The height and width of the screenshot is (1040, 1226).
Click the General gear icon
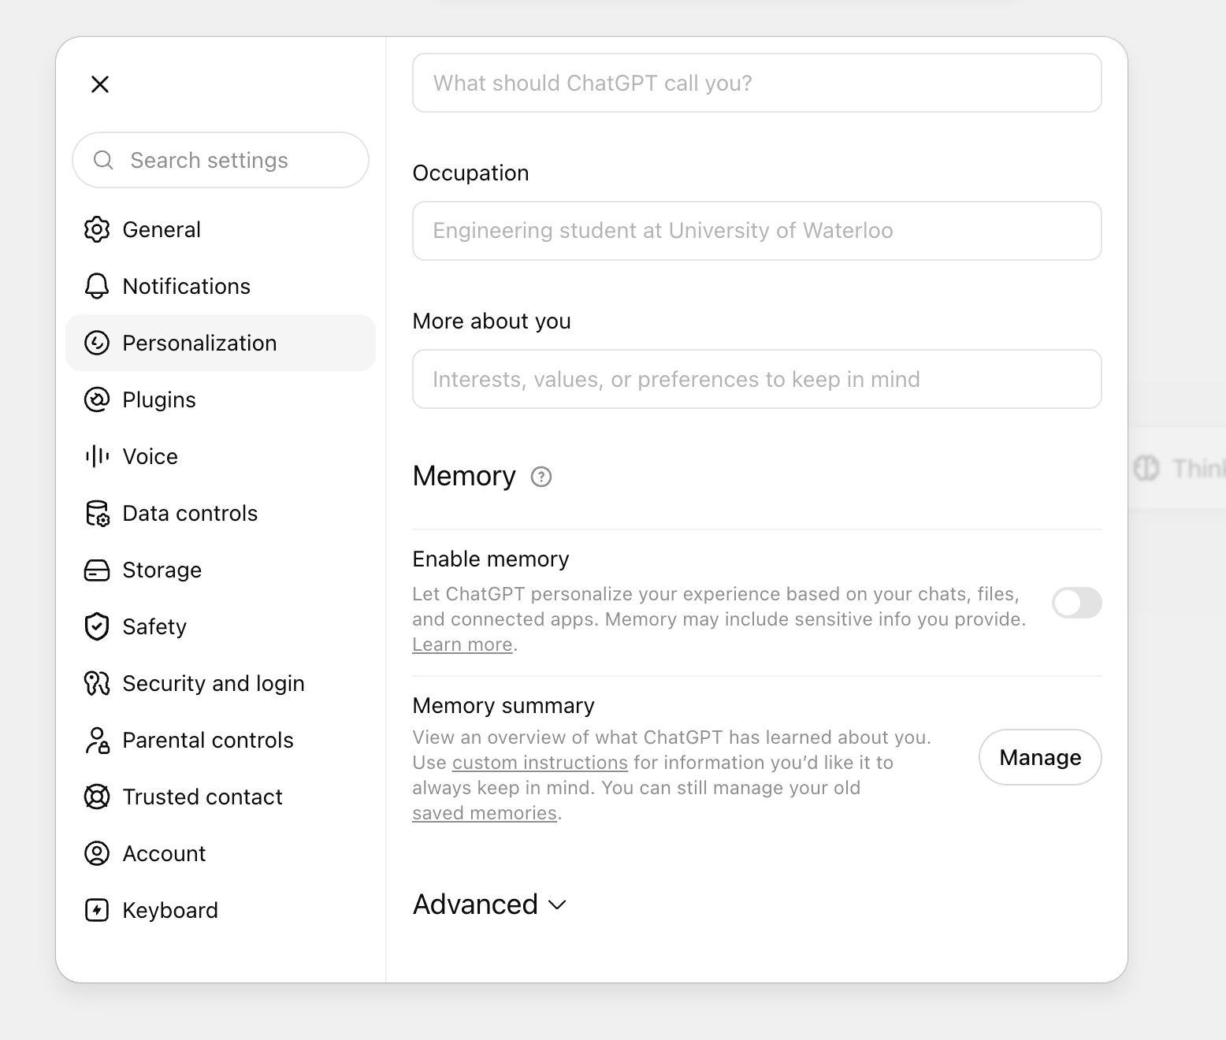97,229
